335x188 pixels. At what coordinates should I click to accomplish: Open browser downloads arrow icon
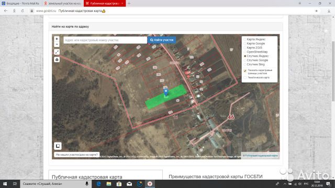329,11
